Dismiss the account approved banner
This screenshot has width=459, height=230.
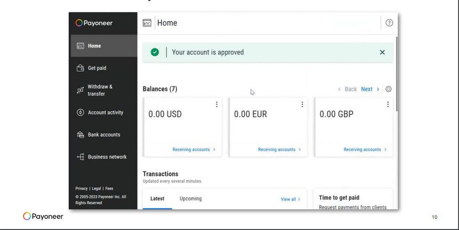382,52
